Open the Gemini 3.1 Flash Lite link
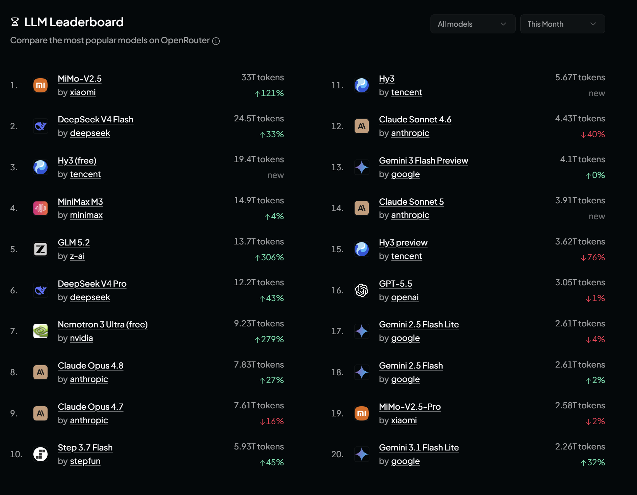 click(x=419, y=447)
